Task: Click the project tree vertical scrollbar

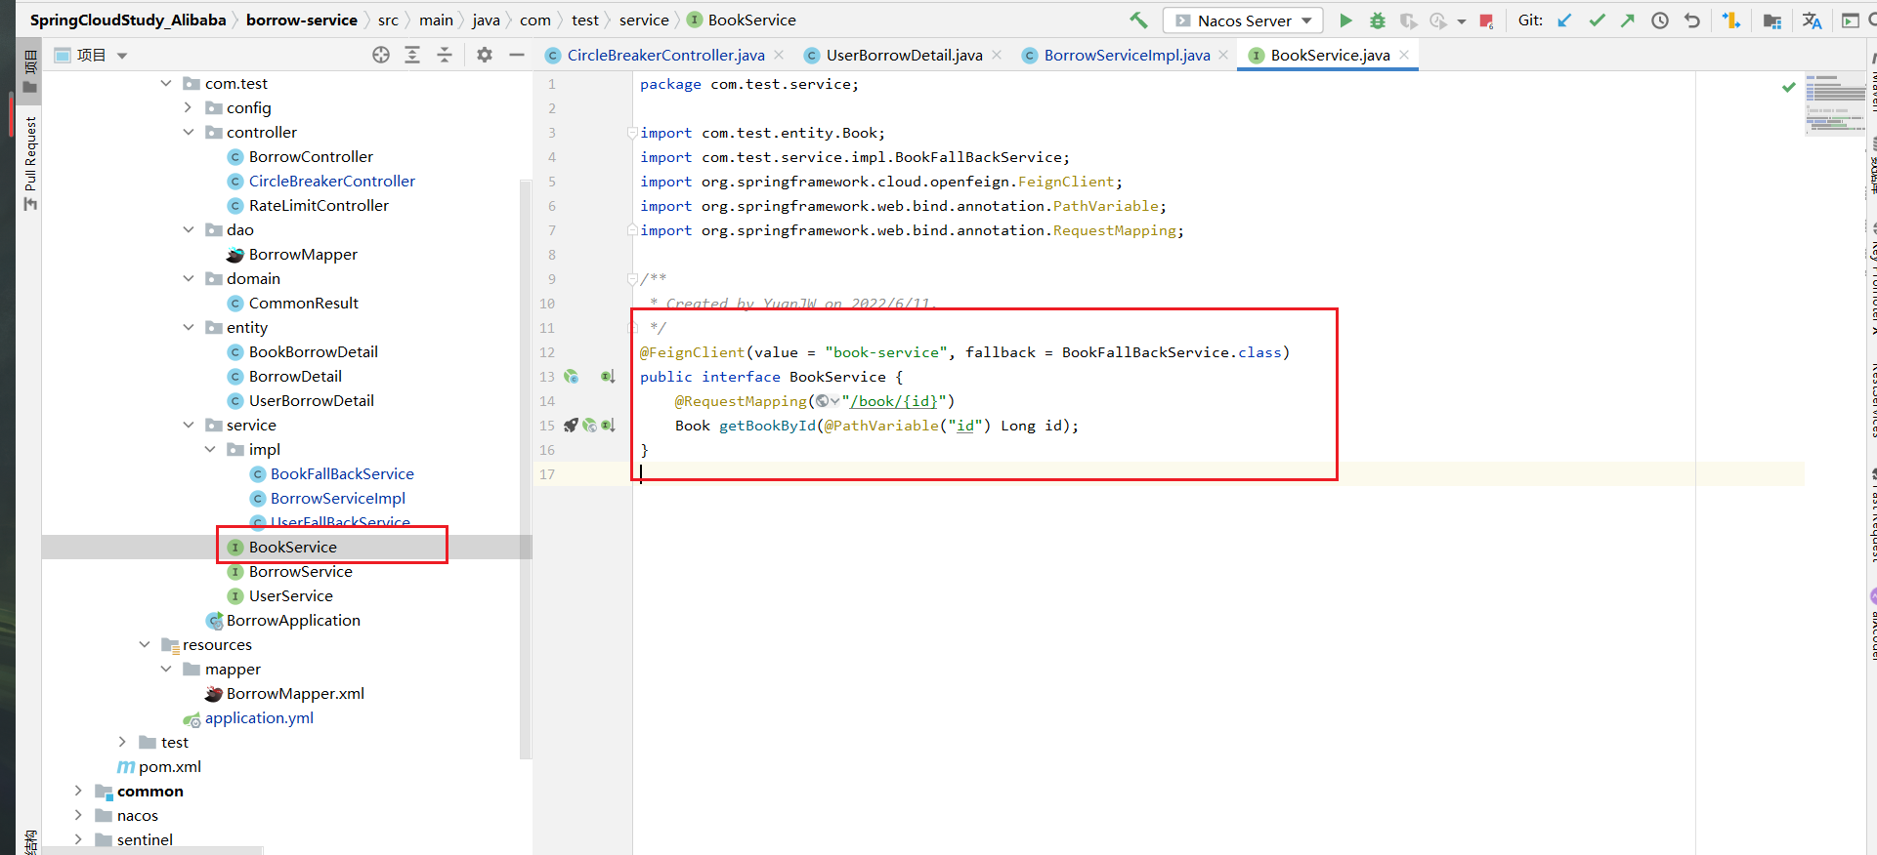Action: (526, 468)
